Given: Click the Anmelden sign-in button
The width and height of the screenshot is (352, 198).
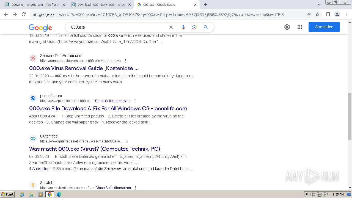Looking at the screenshot, I should pyautogui.click(x=324, y=27).
